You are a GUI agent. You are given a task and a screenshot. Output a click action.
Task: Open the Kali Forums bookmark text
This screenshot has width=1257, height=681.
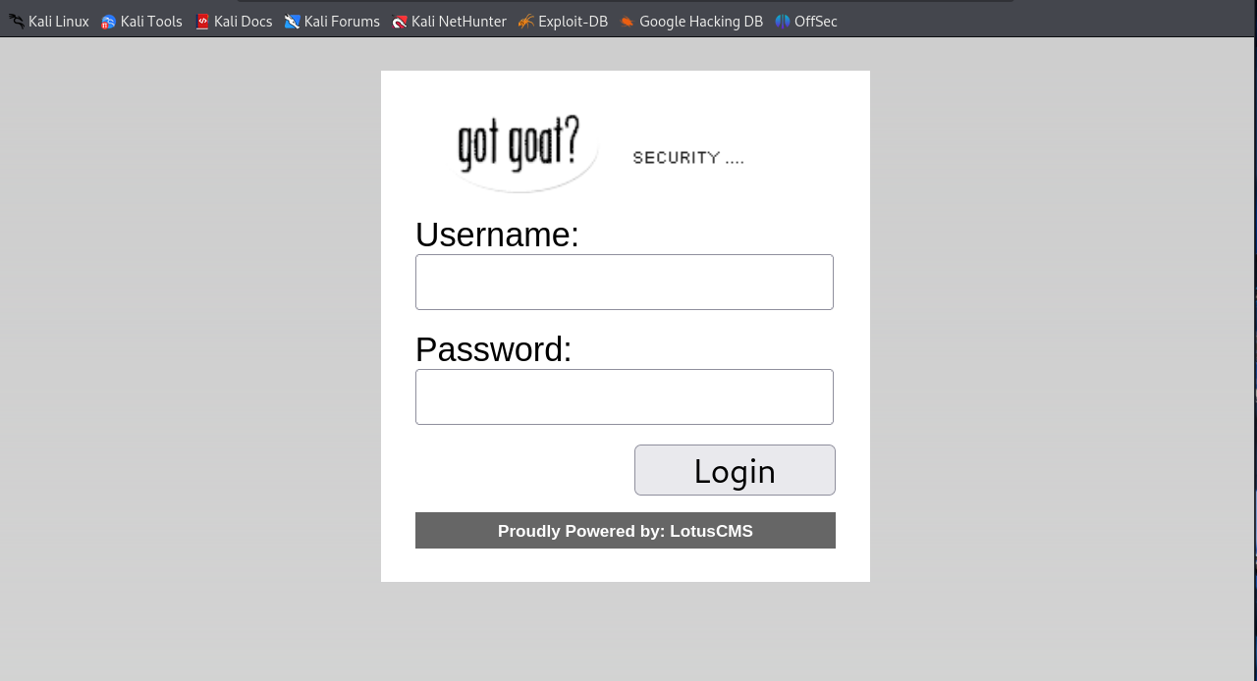point(342,22)
